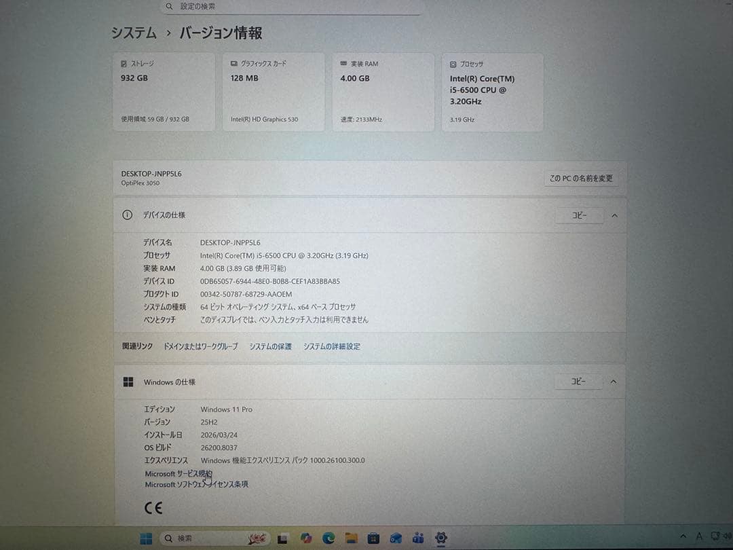Click the search magnifier in settings
This screenshot has height=550, width=733.
click(169, 6)
